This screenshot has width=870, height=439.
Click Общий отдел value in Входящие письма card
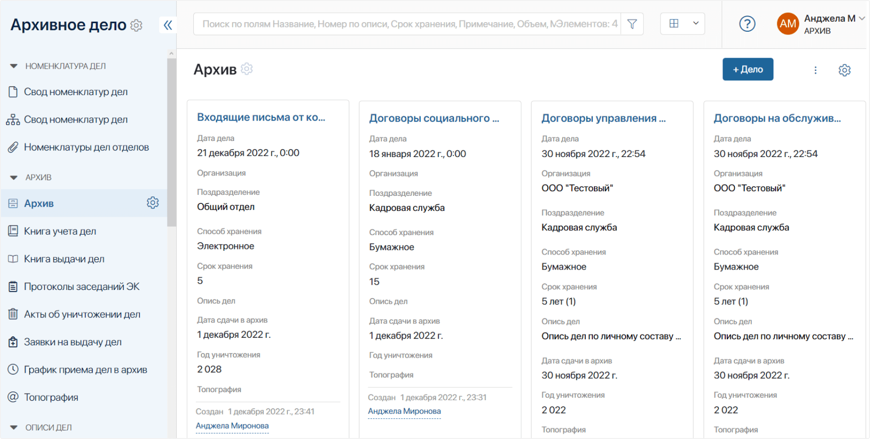click(x=226, y=207)
